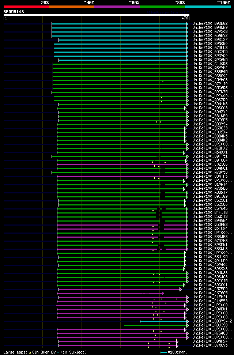The height and width of the screenshot is (355, 234).
Task: Follow the UniRef100_C4J0R6 label
Action: click(210, 64)
